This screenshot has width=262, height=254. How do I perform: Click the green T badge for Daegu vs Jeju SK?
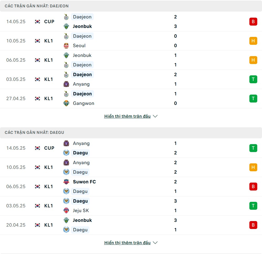(253, 206)
